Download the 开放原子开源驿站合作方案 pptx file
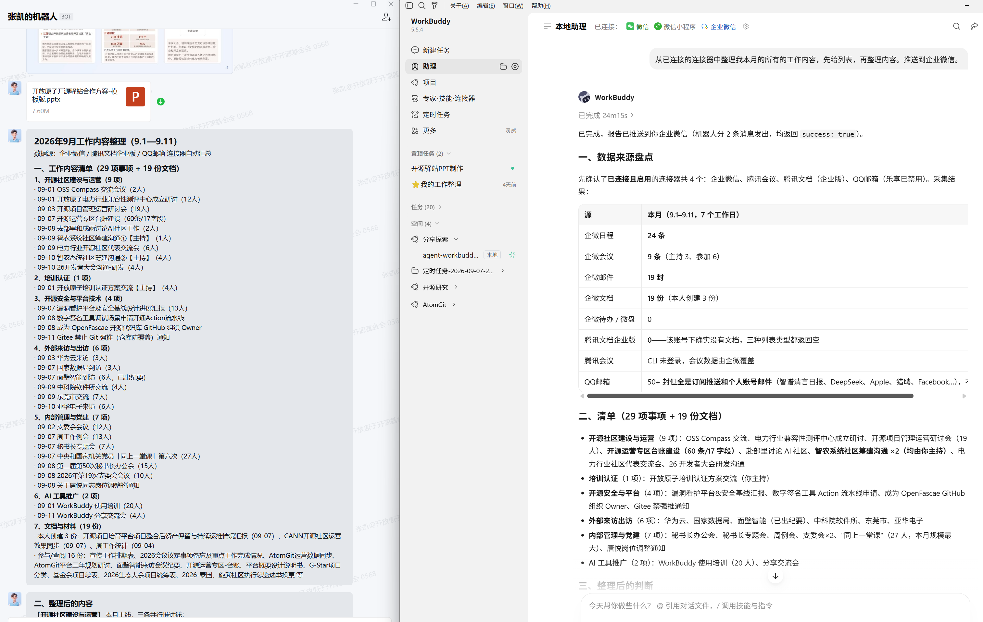The image size is (983, 622). 161,102
